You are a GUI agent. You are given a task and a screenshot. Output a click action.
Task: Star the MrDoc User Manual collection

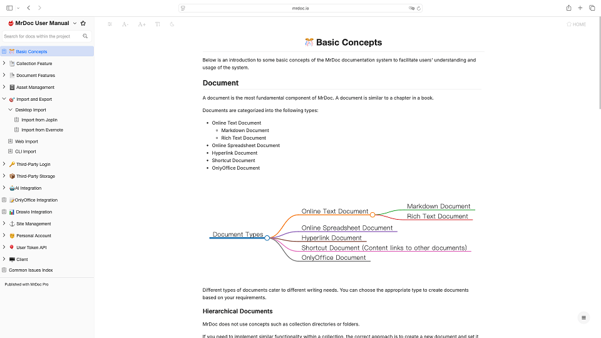coord(83,23)
